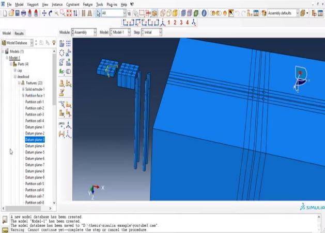Open the Assembly defaults color dropdown
Viewport: 325px width, 233px height.
pos(283,13)
